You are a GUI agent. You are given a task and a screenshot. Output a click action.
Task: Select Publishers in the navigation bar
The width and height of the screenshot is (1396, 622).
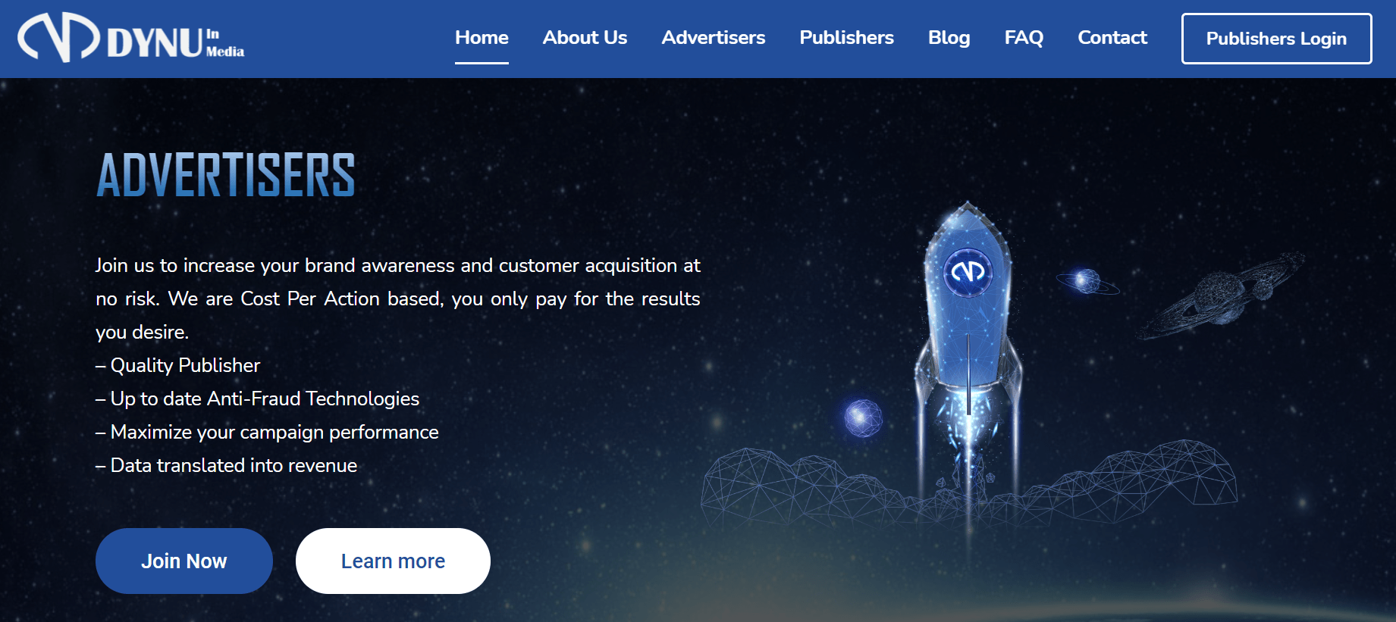tap(846, 38)
